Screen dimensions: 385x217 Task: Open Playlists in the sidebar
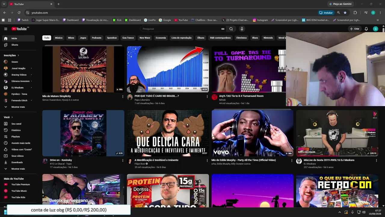coord(19,137)
